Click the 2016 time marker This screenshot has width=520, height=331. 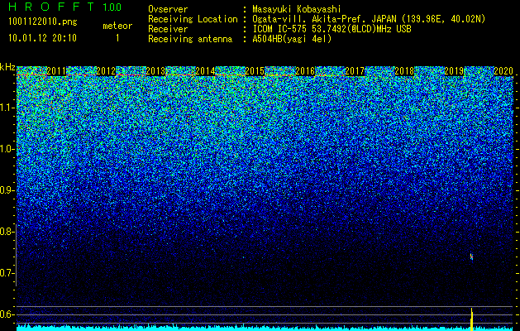click(x=305, y=70)
